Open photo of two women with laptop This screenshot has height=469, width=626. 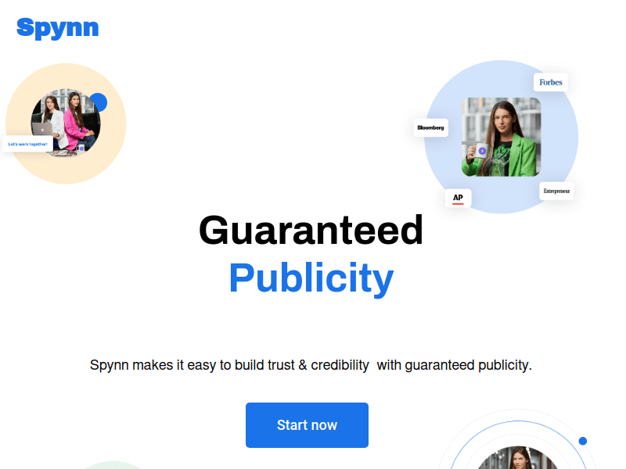66,123
